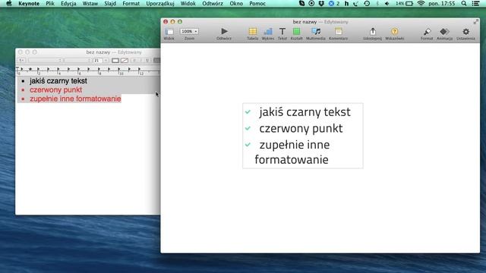This screenshot has width=486, height=273.
Task: Insert a shape with Kształt
Action: [297, 33]
